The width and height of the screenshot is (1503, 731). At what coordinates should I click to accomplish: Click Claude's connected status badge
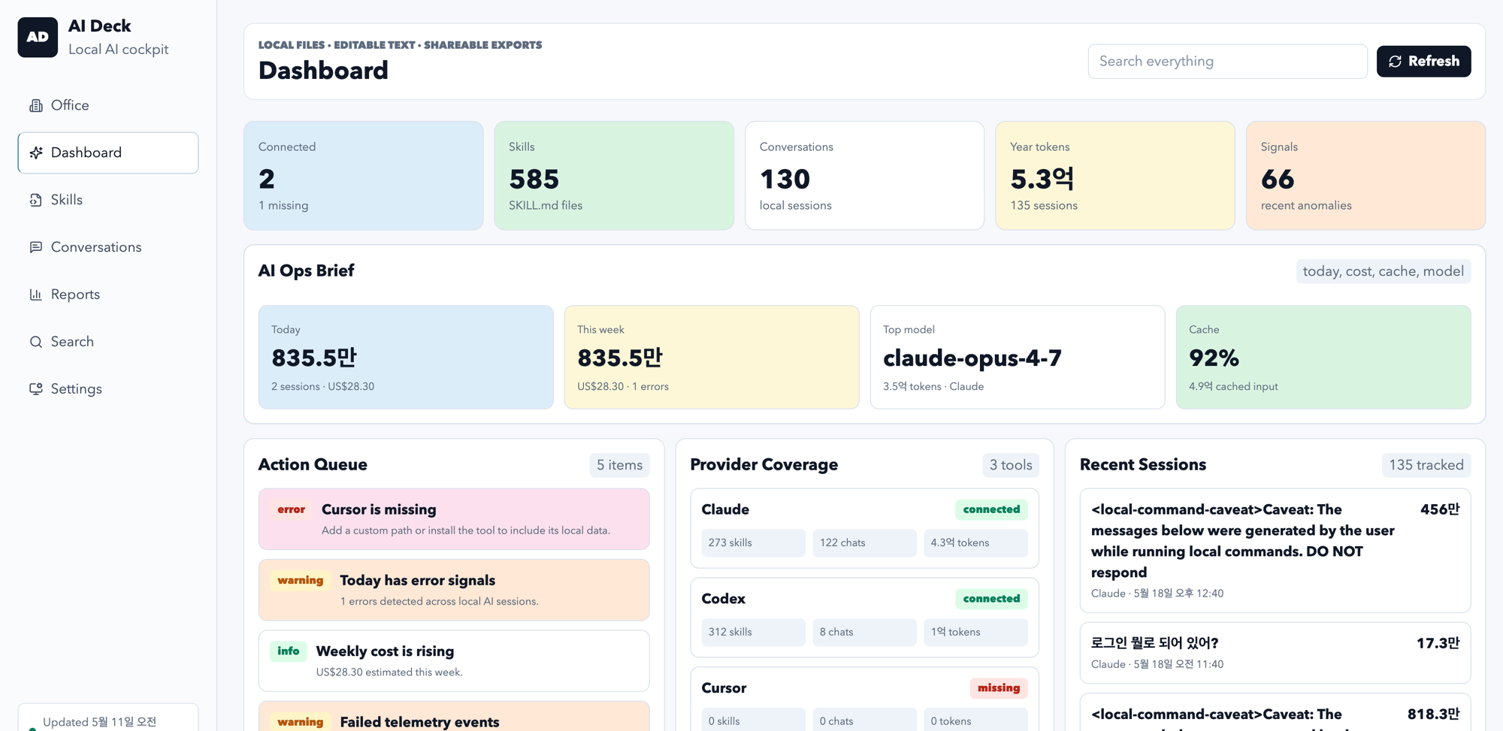[x=991, y=509]
